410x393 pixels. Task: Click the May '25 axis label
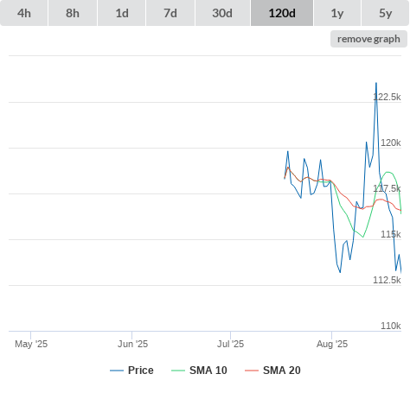[x=31, y=344]
